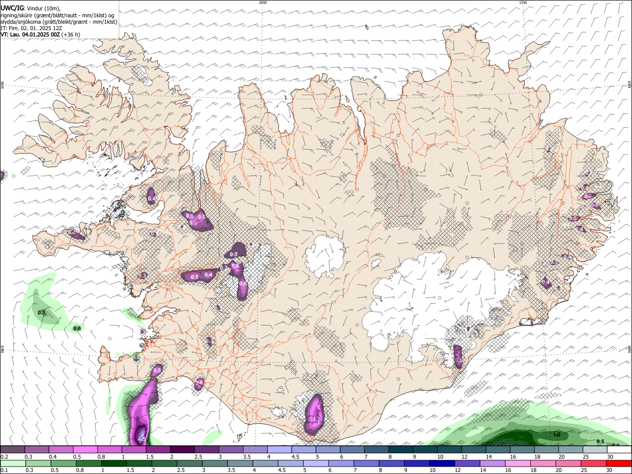Click bottom legend swatch between 0.3 and 0.5

(x=38, y=464)
